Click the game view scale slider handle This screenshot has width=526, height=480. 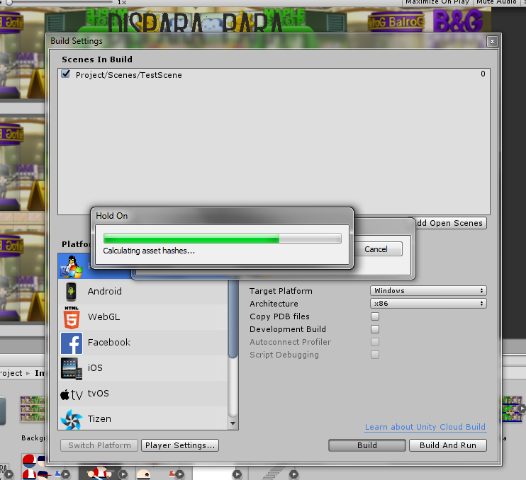click(x=9, y=2)
